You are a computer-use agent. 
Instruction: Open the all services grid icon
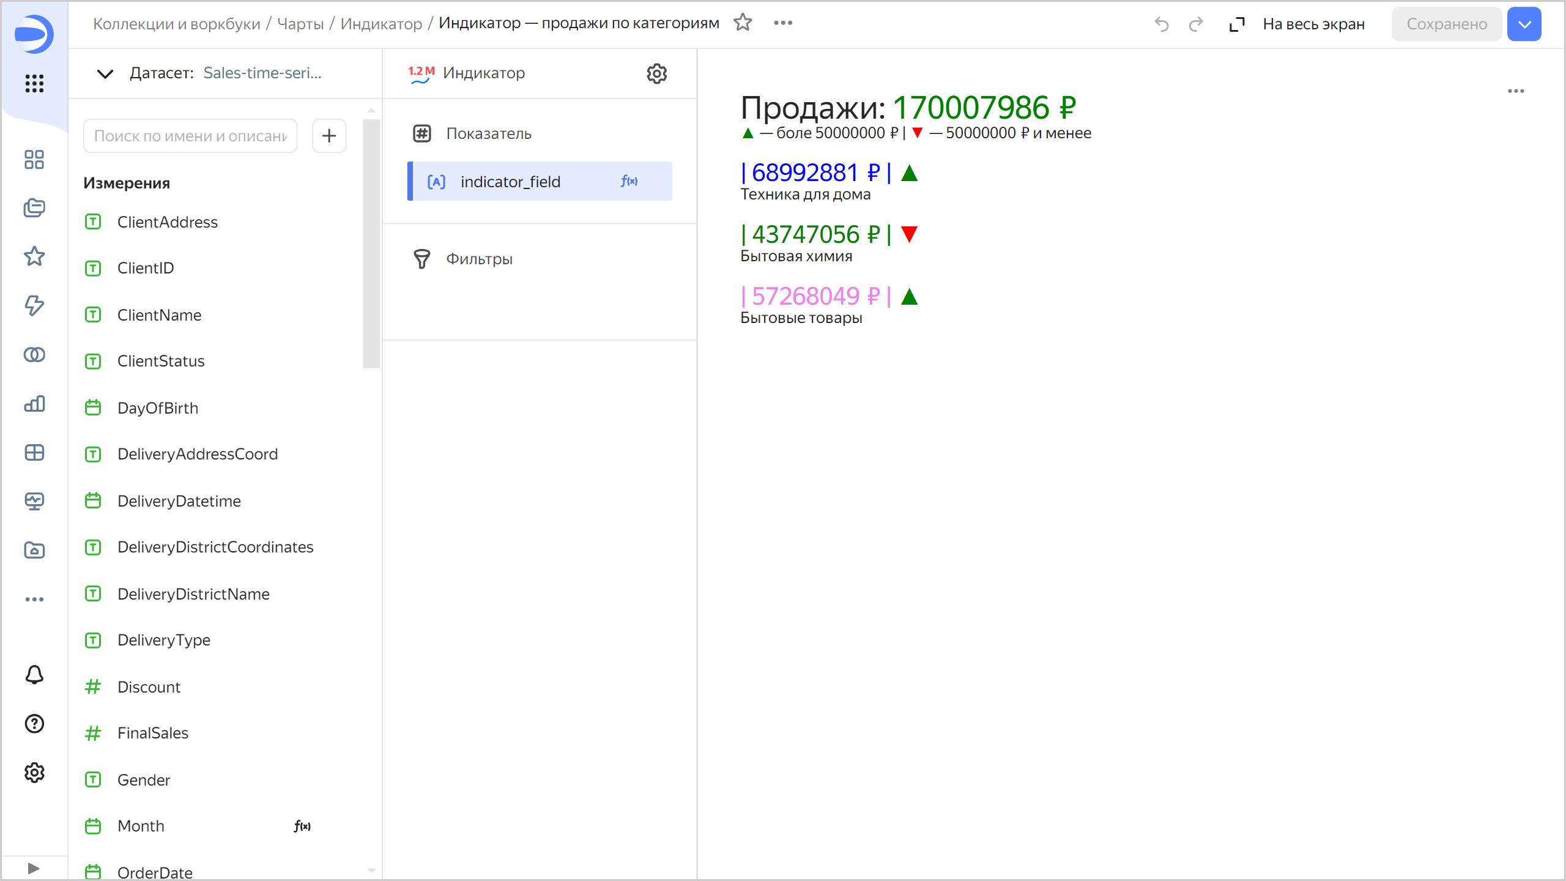coord(34,83)
